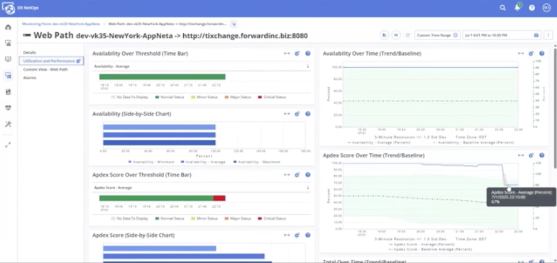Image resolution: width=557 pixels, height=263 pixels.
Task: Open settings gear for Availability Over Threshold chart
Action: point(297,53)
